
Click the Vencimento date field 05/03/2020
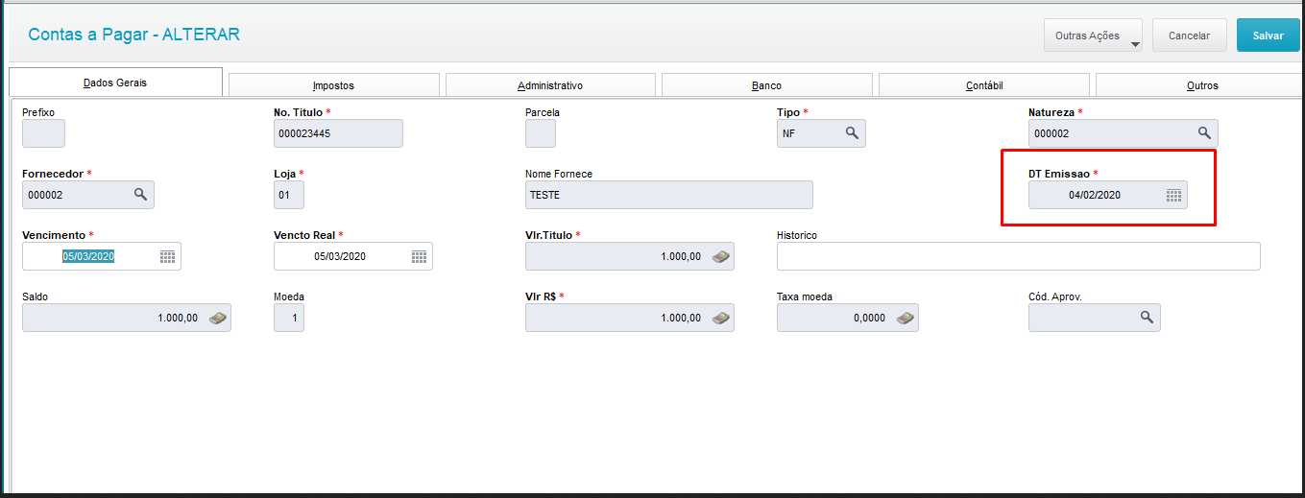coord(101,256)
